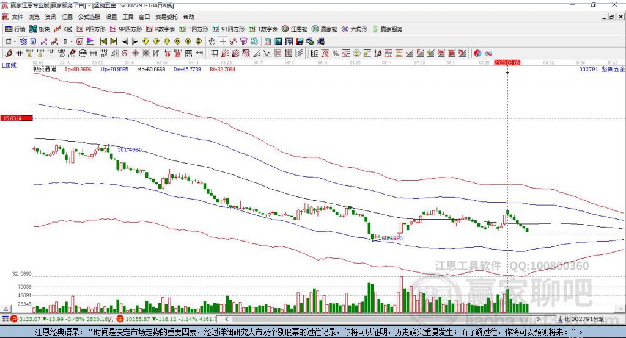Click the K线 chart toolbar button
Screen dimensions: 626x338
(x=65, y=29)
